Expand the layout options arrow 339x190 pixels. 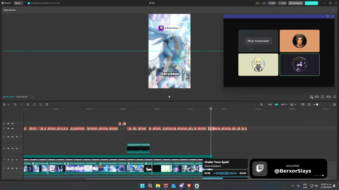click(x=261, y=3)
